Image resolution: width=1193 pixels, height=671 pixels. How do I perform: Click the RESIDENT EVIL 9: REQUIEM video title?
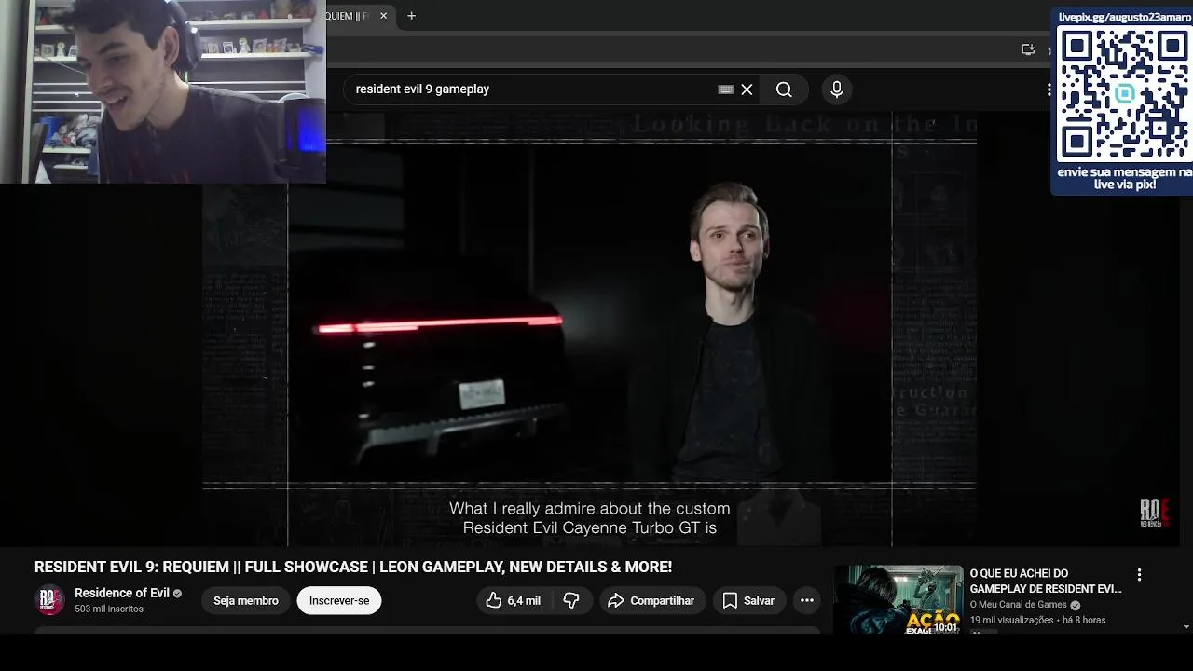pos(353,567)
